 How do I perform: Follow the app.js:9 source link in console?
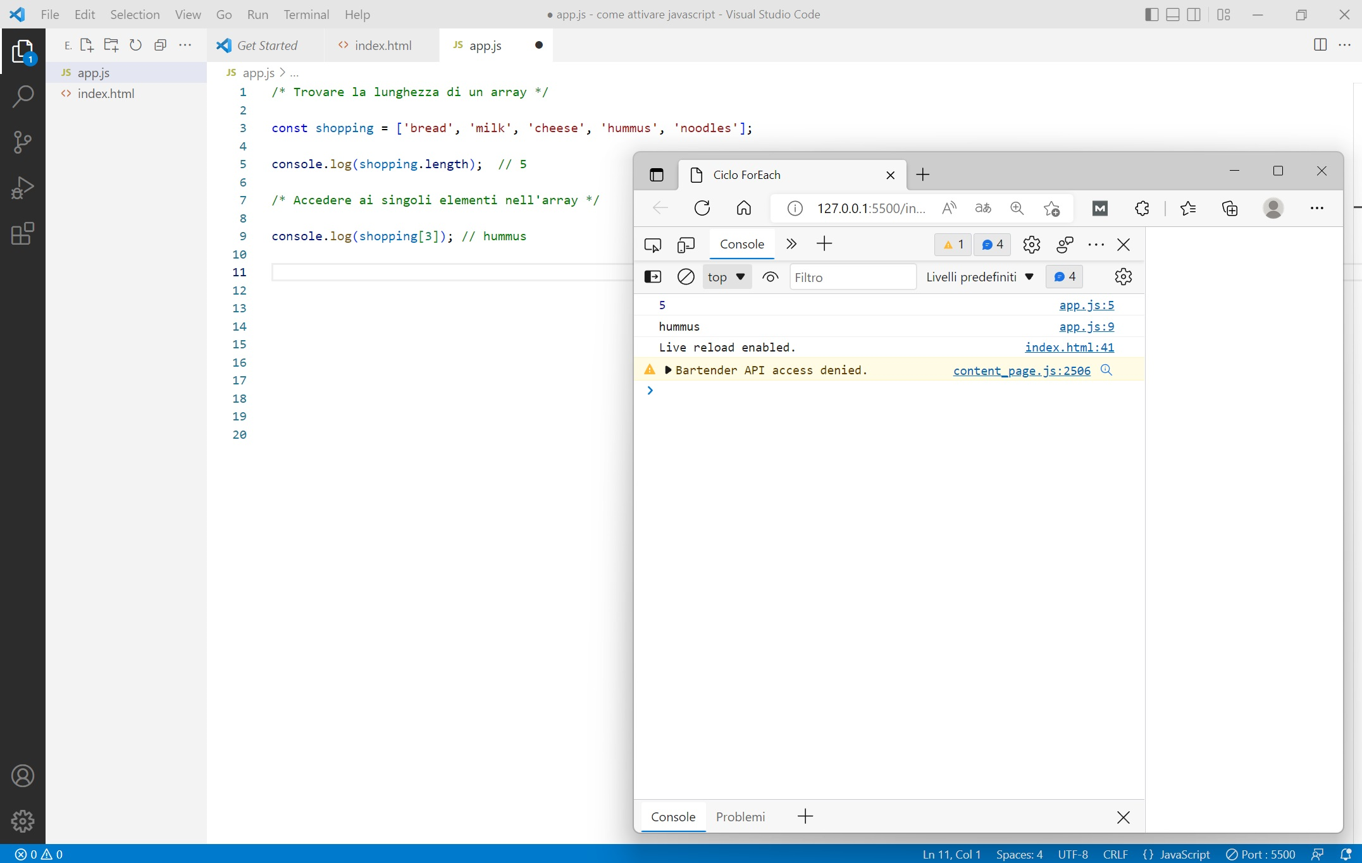tap(1086, 326)
